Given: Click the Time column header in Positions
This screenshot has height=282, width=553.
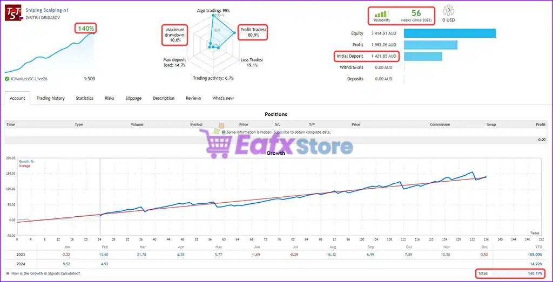Looking at the screenshot, I should click(x=11, y=125).
